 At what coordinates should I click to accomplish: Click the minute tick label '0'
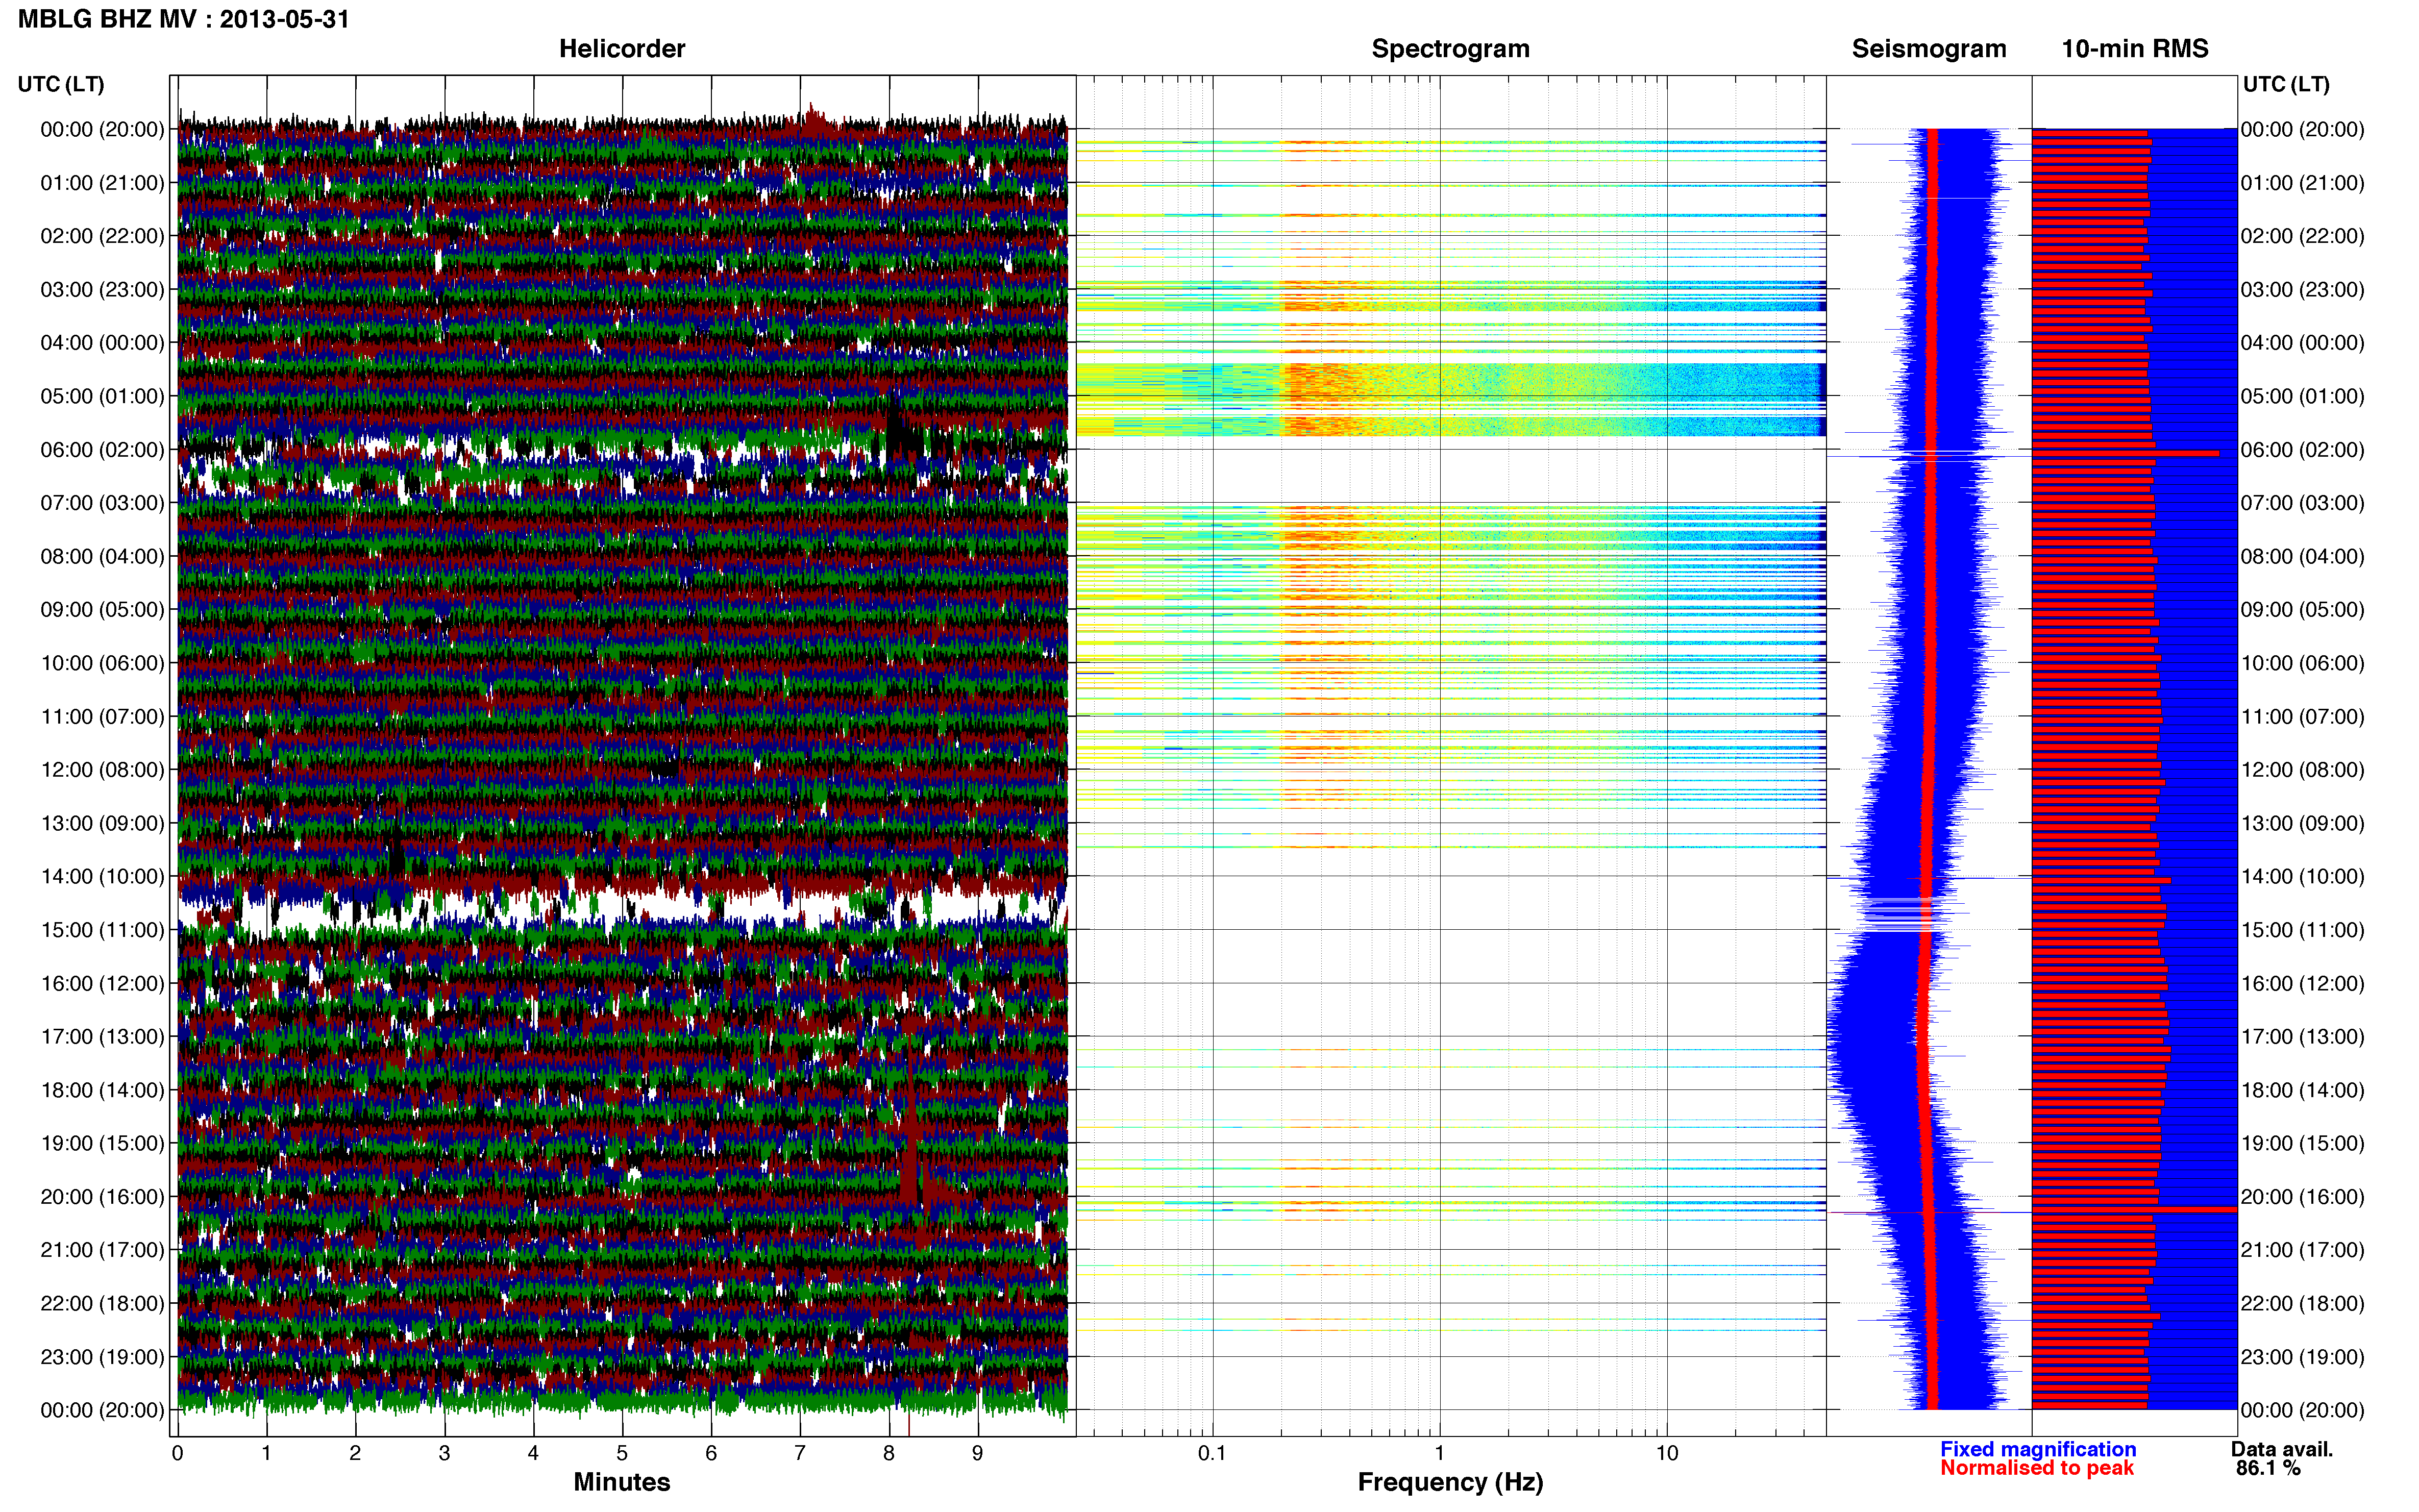178,1454
